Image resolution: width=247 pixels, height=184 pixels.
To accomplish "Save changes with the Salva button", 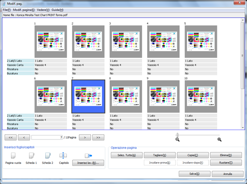I will (x=194, y=174).
